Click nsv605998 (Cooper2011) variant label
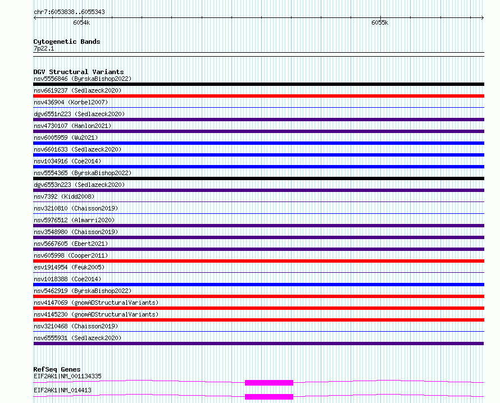 click(x=71, y=255)
